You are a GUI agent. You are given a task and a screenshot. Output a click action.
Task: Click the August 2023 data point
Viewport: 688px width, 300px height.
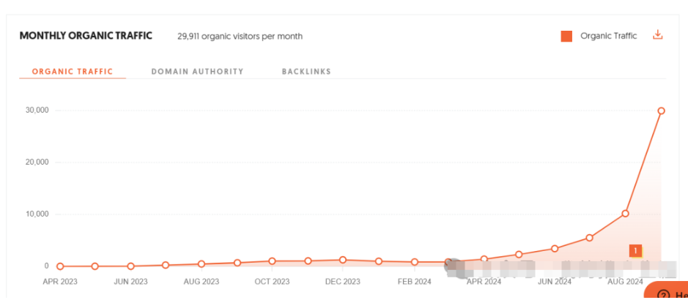point(201,263)
